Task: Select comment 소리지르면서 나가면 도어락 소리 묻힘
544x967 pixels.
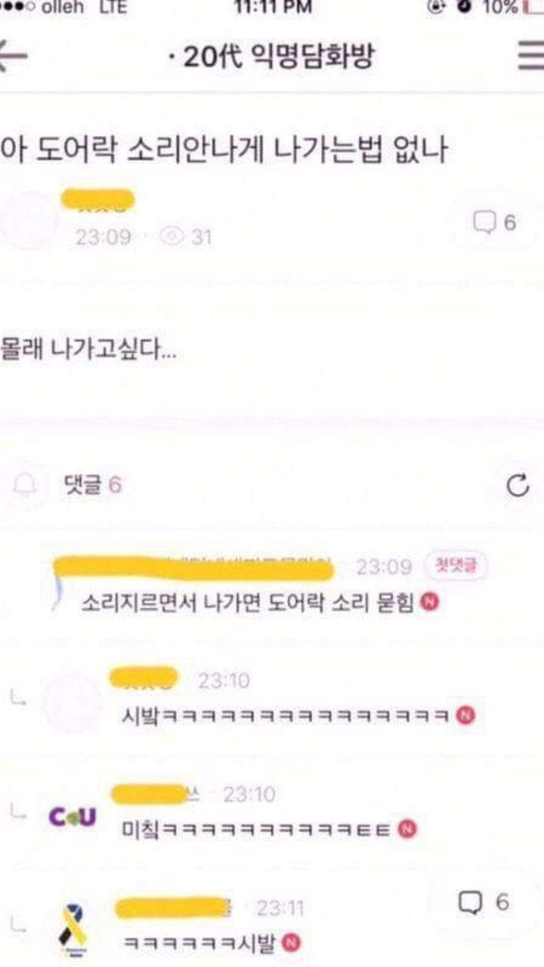Action: (x=248, y=604)
